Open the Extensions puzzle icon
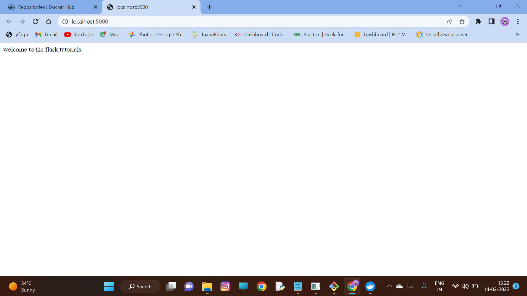 pyautogui.click(x=478, y=21)
